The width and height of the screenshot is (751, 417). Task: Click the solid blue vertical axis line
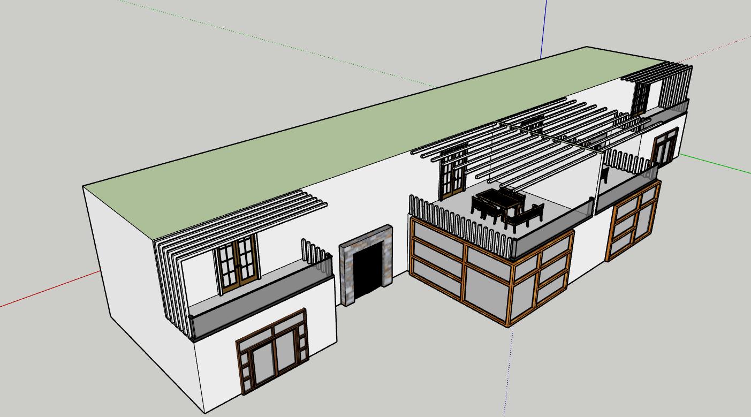[544, 27]
